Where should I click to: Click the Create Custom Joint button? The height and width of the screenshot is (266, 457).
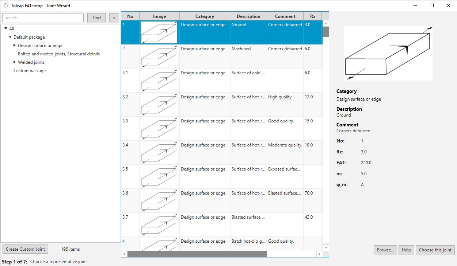coord(25,249)
